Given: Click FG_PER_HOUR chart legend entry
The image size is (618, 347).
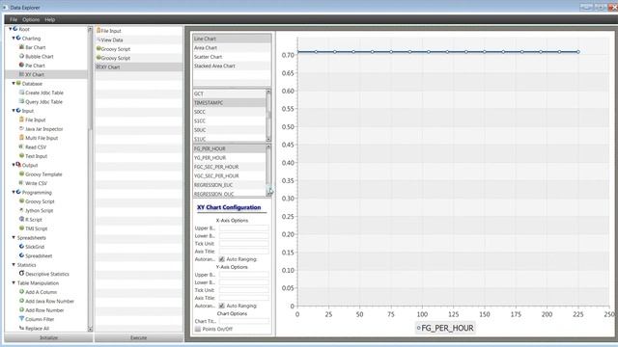Looking at the screenshot, I should point(445,328).
